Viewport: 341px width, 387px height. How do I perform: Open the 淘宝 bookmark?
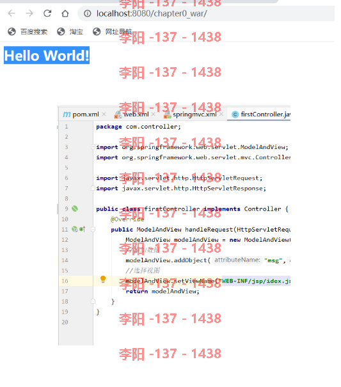70,31
